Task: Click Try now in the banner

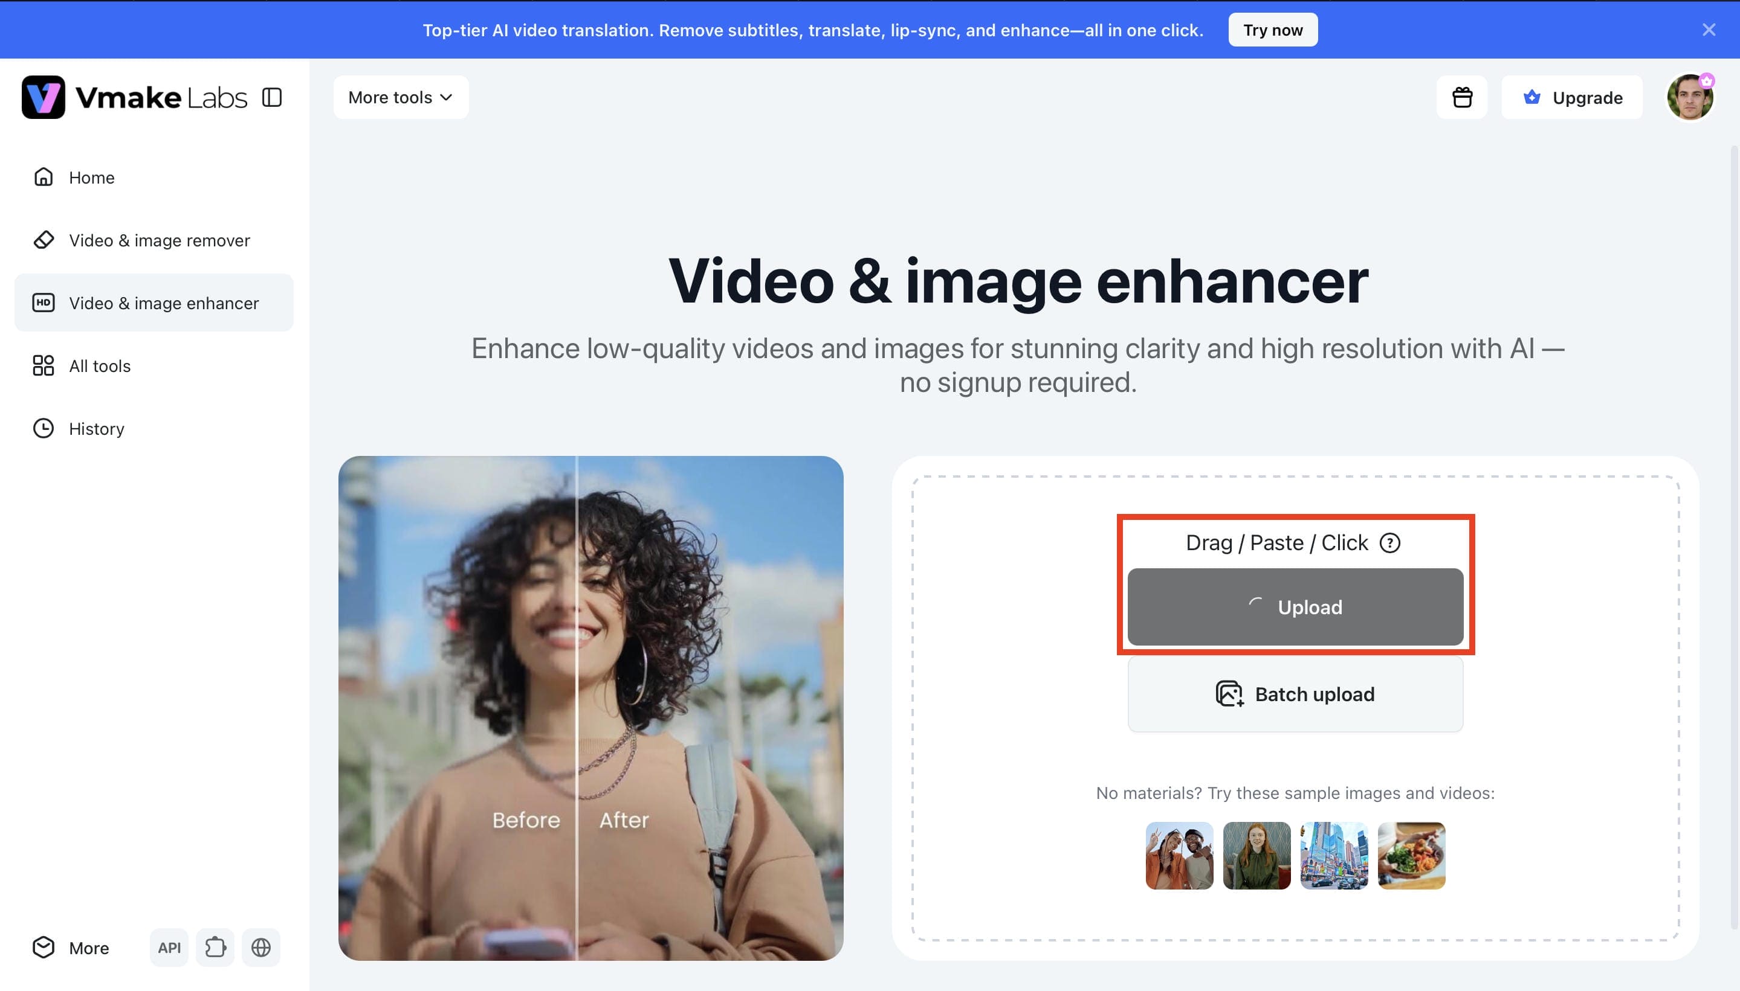Action: 1273,30
